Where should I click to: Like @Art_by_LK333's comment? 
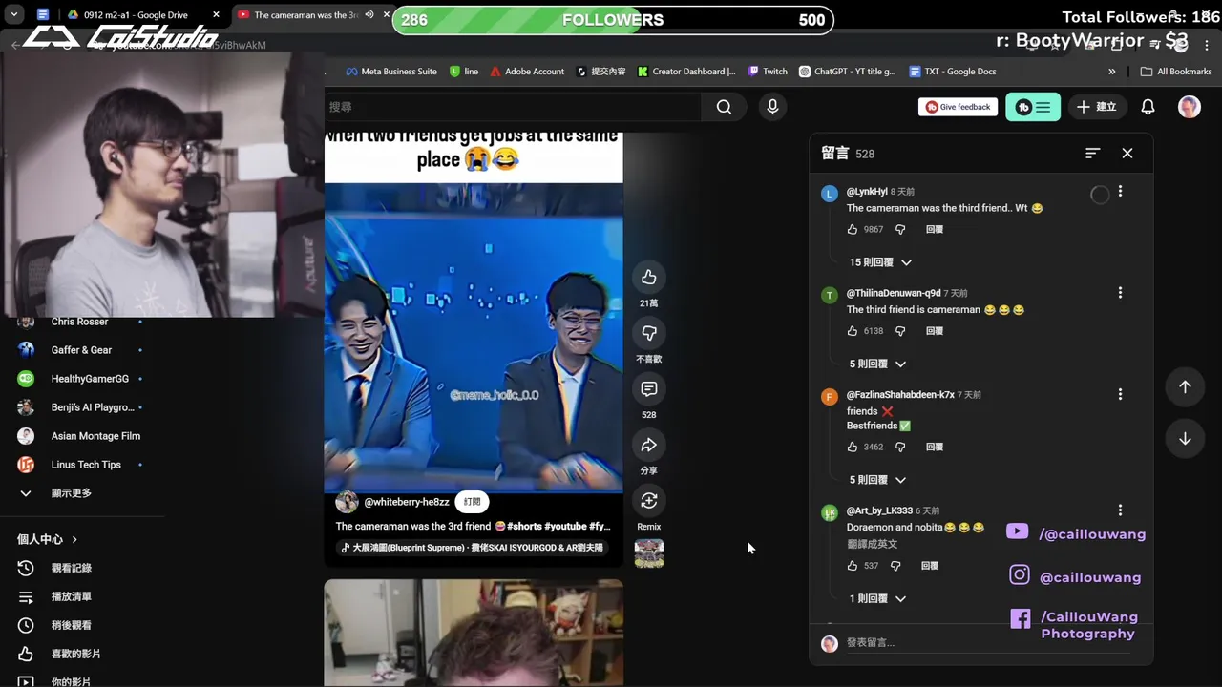(x=853, y=566)
